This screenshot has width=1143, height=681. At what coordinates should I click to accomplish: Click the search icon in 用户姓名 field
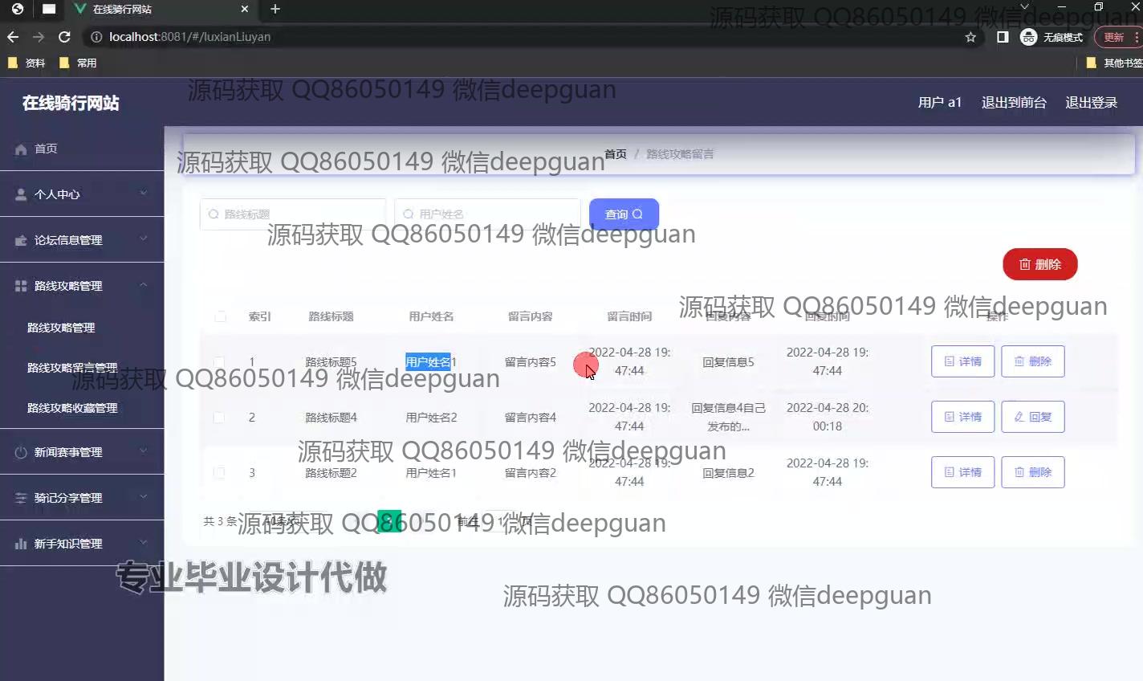point(409,214)
